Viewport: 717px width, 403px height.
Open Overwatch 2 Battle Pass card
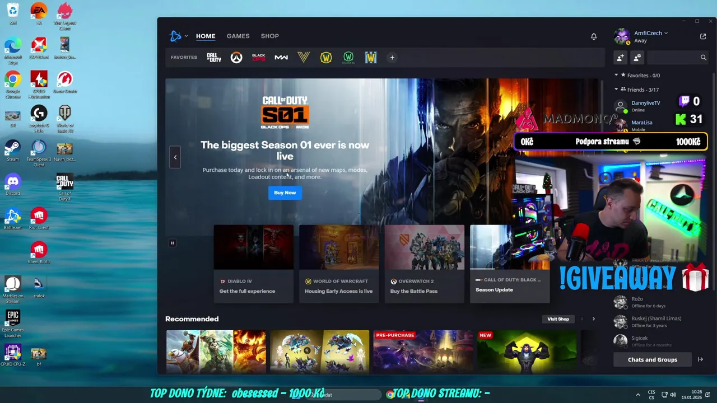(x=424, y=264)
